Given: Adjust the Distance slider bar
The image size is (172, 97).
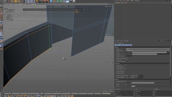Looking at the screenshot, I should [151, 54].
